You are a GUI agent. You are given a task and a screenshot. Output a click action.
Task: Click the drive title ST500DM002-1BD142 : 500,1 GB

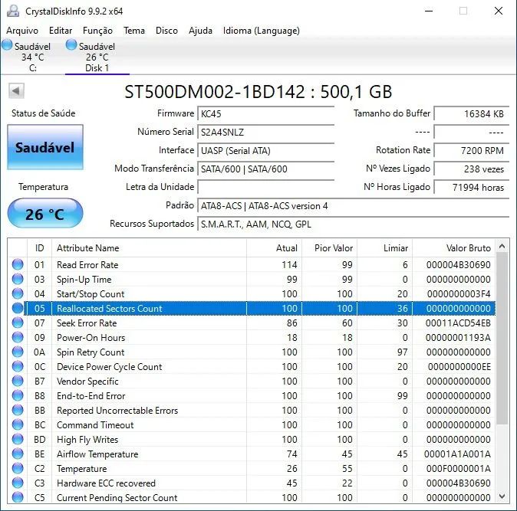click(258, 92)
